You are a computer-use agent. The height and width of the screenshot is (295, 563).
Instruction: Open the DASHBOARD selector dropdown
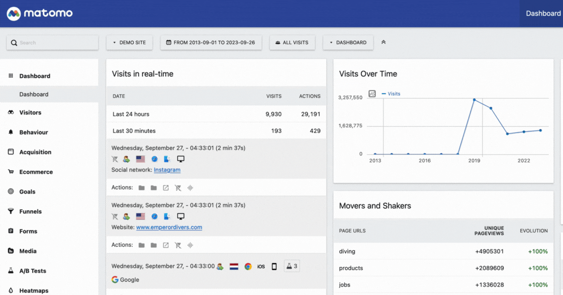tap(348, 43)
